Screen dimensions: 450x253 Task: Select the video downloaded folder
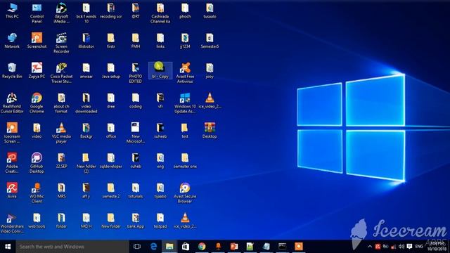click(86, 103)
